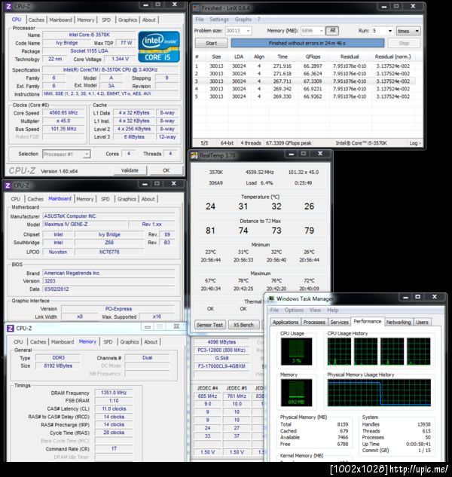Click the Up Time value in Task Manager
The height and width of the screenshot is (477, 452).
coord(418,444)
